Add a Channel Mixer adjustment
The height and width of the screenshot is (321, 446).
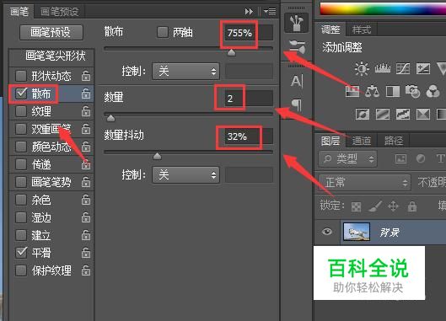click(433, 92)
